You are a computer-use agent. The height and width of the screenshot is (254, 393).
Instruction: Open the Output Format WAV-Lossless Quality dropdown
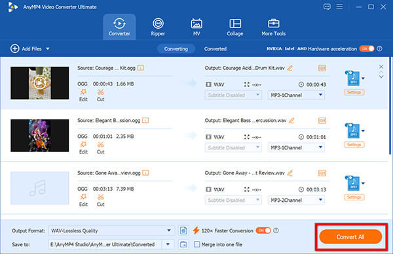point(111,230)
